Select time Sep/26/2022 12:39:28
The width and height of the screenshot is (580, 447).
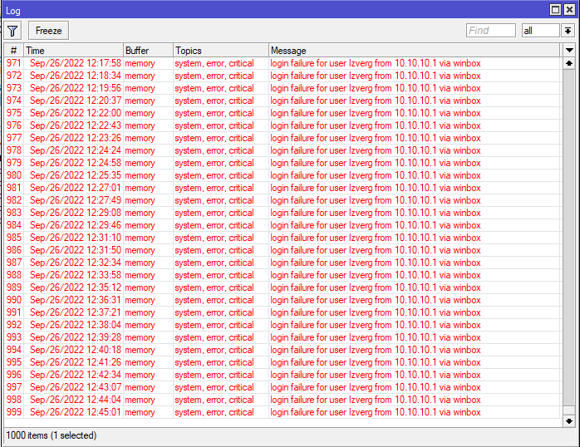[x=75, y=337]
